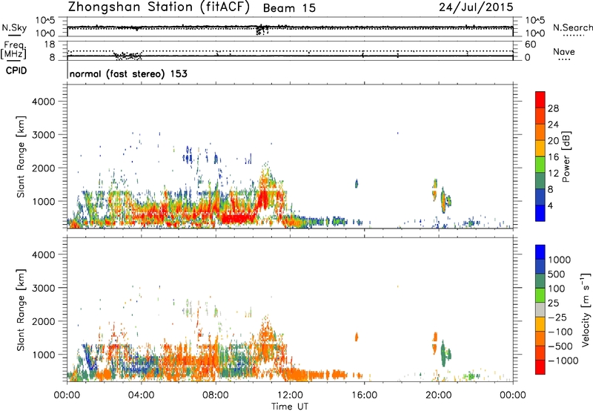Click the -1000 tick on the Velocity colorbar
This screenshot has height=411, width=593.
click(563, 361)
